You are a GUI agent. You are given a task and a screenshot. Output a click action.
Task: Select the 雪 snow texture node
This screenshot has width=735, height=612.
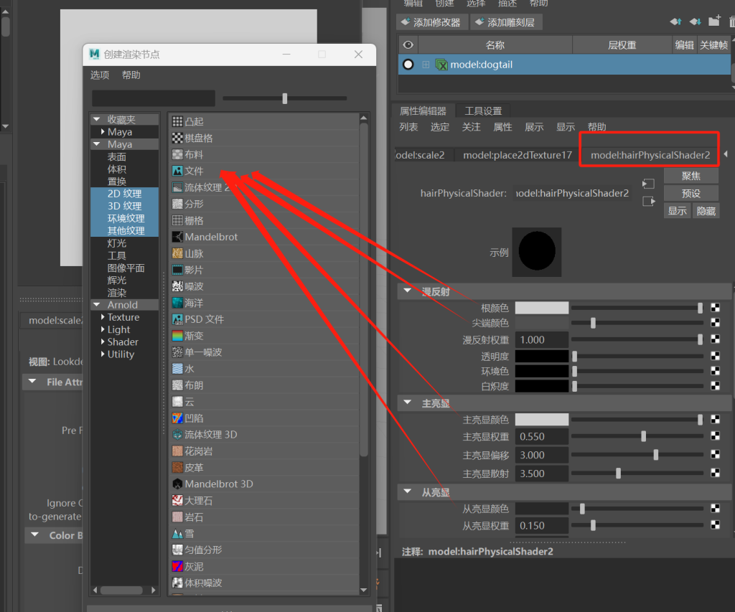[264, 534]
